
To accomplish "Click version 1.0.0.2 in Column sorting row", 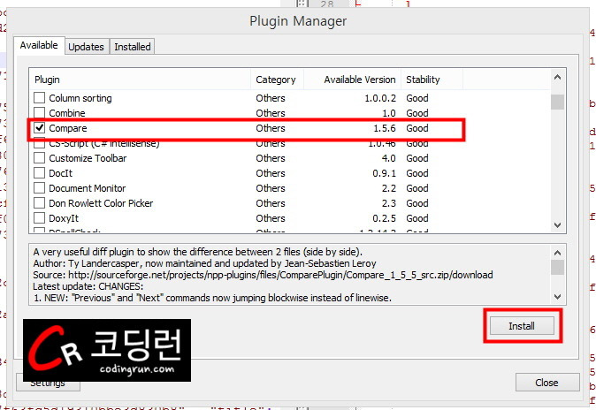I will (x=380, y=98).
